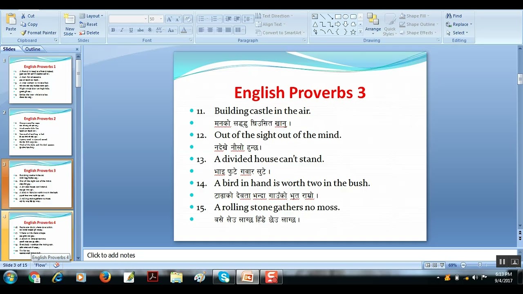Align text to the right
Image resolution: width=523 pixels, height=294 pixels.
(219, 30)
